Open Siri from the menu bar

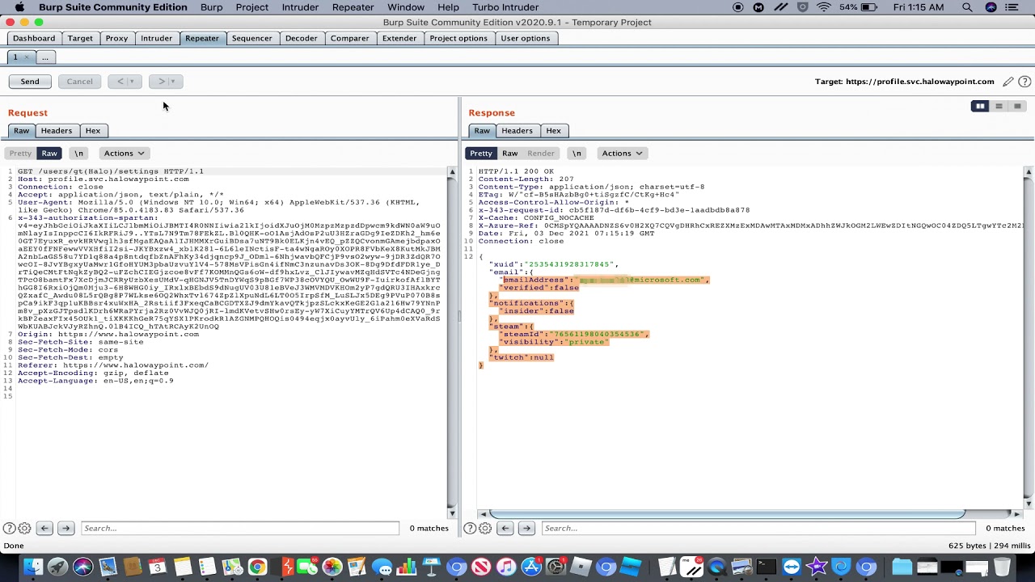[991, 7]
